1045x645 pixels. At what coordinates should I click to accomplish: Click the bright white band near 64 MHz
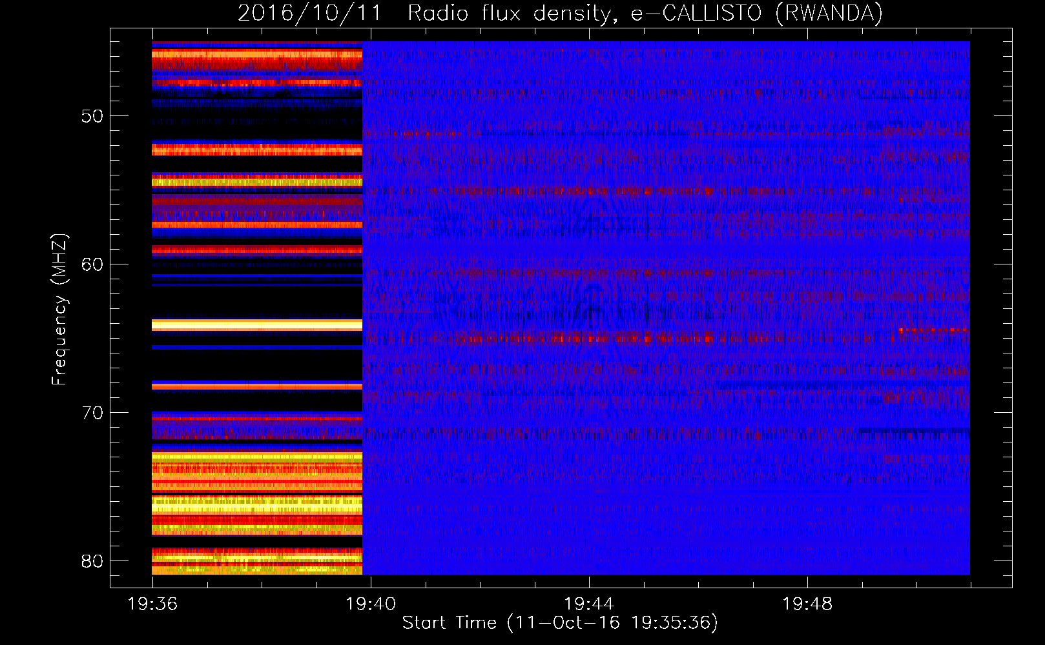(x=257, y=325)
